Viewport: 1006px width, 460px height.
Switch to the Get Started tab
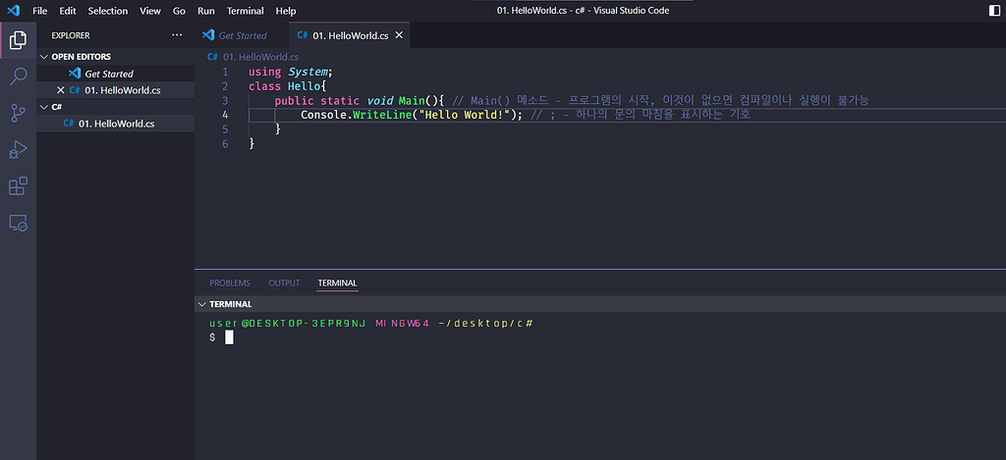[242, 36]
